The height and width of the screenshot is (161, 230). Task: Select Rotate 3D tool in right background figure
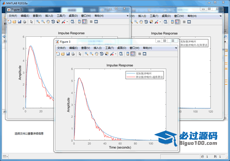(146, 22)
